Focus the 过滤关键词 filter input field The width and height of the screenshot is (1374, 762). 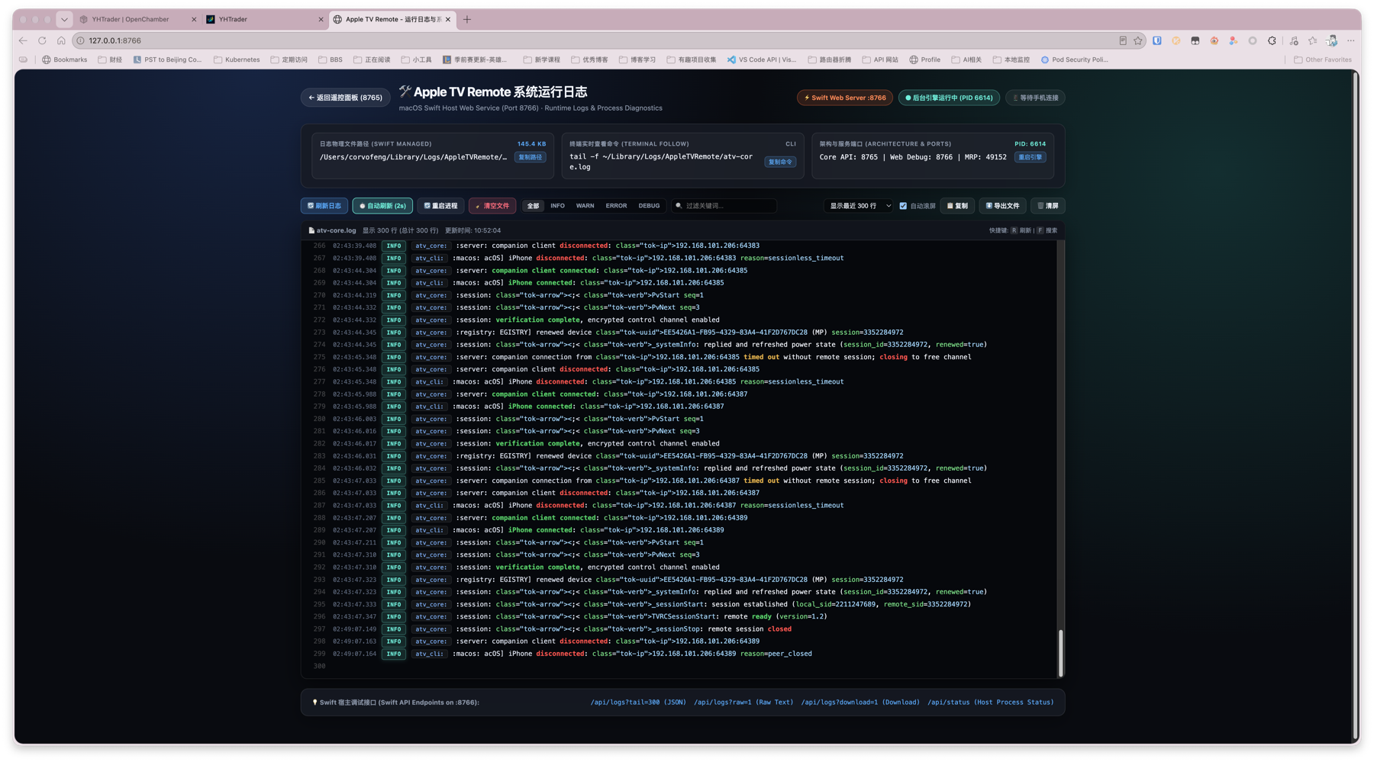coord(724,206)
